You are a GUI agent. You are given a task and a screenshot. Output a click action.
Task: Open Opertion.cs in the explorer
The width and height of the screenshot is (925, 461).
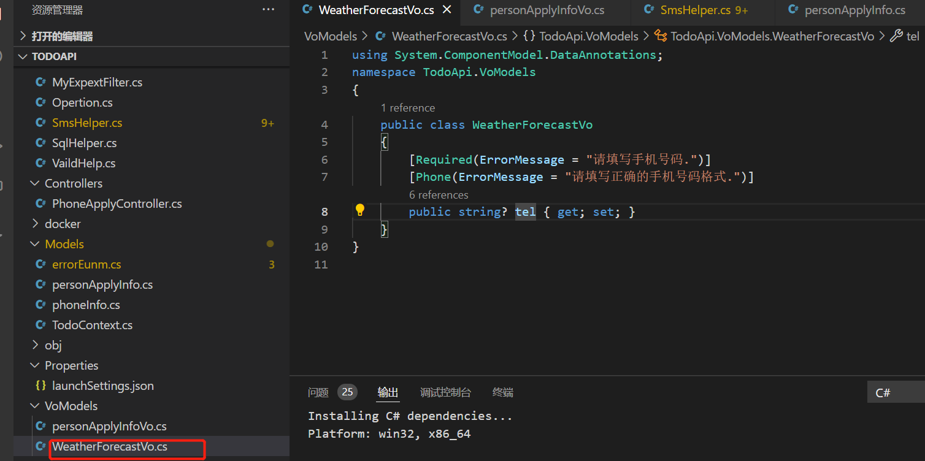coord(82,102)
